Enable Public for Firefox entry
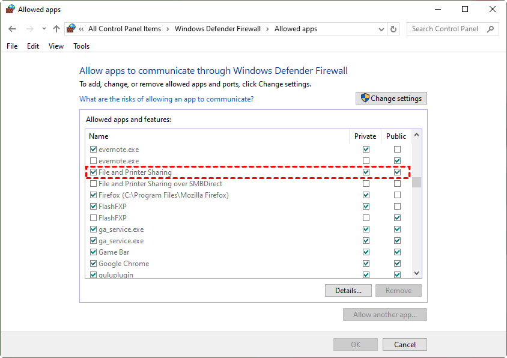This screenshot has width=507, height=358. coord(396,195)
